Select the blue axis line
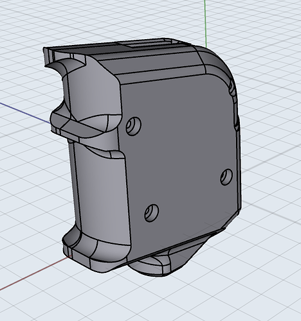 (25, 113)
